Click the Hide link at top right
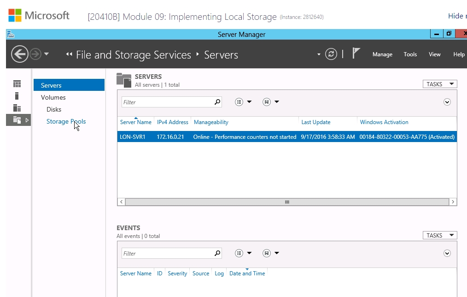This screenshot has height=297, width=467. (x=455, y=16)
